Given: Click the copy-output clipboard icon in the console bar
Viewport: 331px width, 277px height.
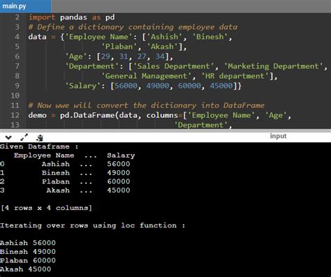Looking at the screenshot, I should [x=40, y=137].
